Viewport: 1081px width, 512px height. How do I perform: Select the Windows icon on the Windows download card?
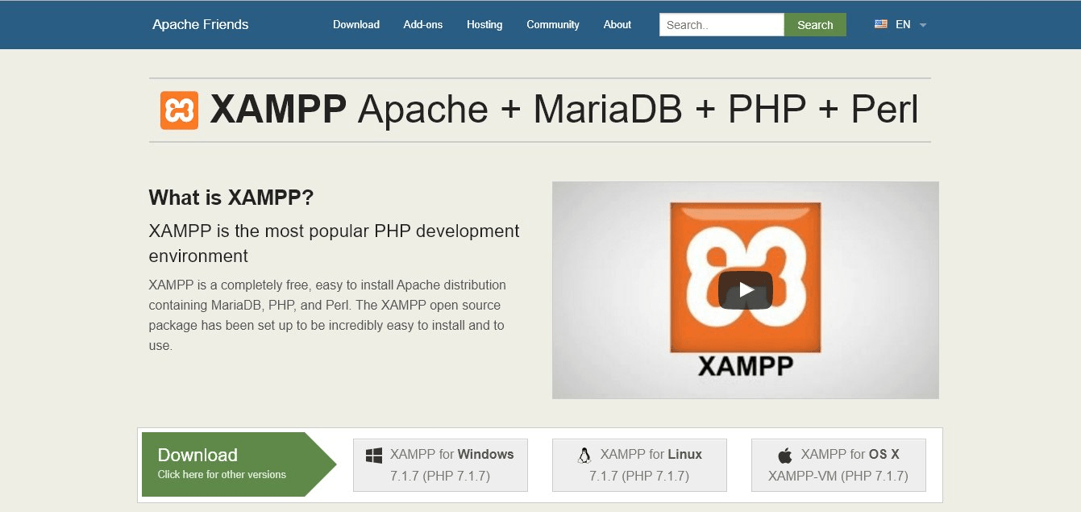[x=373, y=456]
